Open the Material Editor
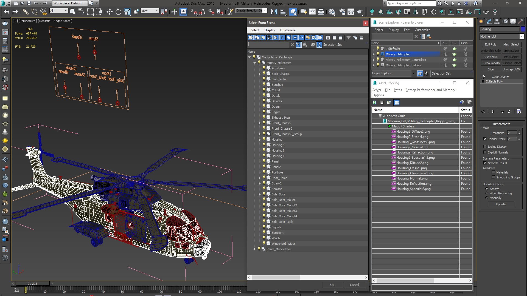This screenshot has height=296, width=527. (x=332, y=12)
